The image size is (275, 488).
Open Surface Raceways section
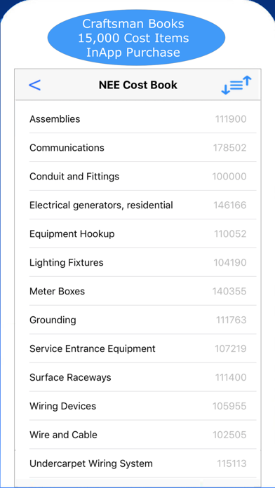(x=137, y=377)
